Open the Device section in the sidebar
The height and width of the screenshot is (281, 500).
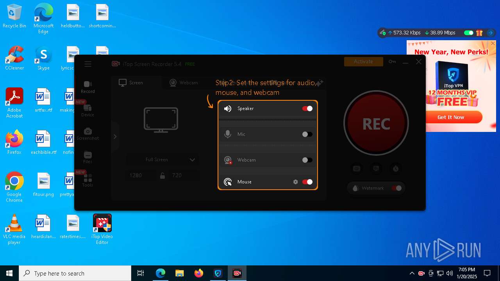click(x=87, y=110)
